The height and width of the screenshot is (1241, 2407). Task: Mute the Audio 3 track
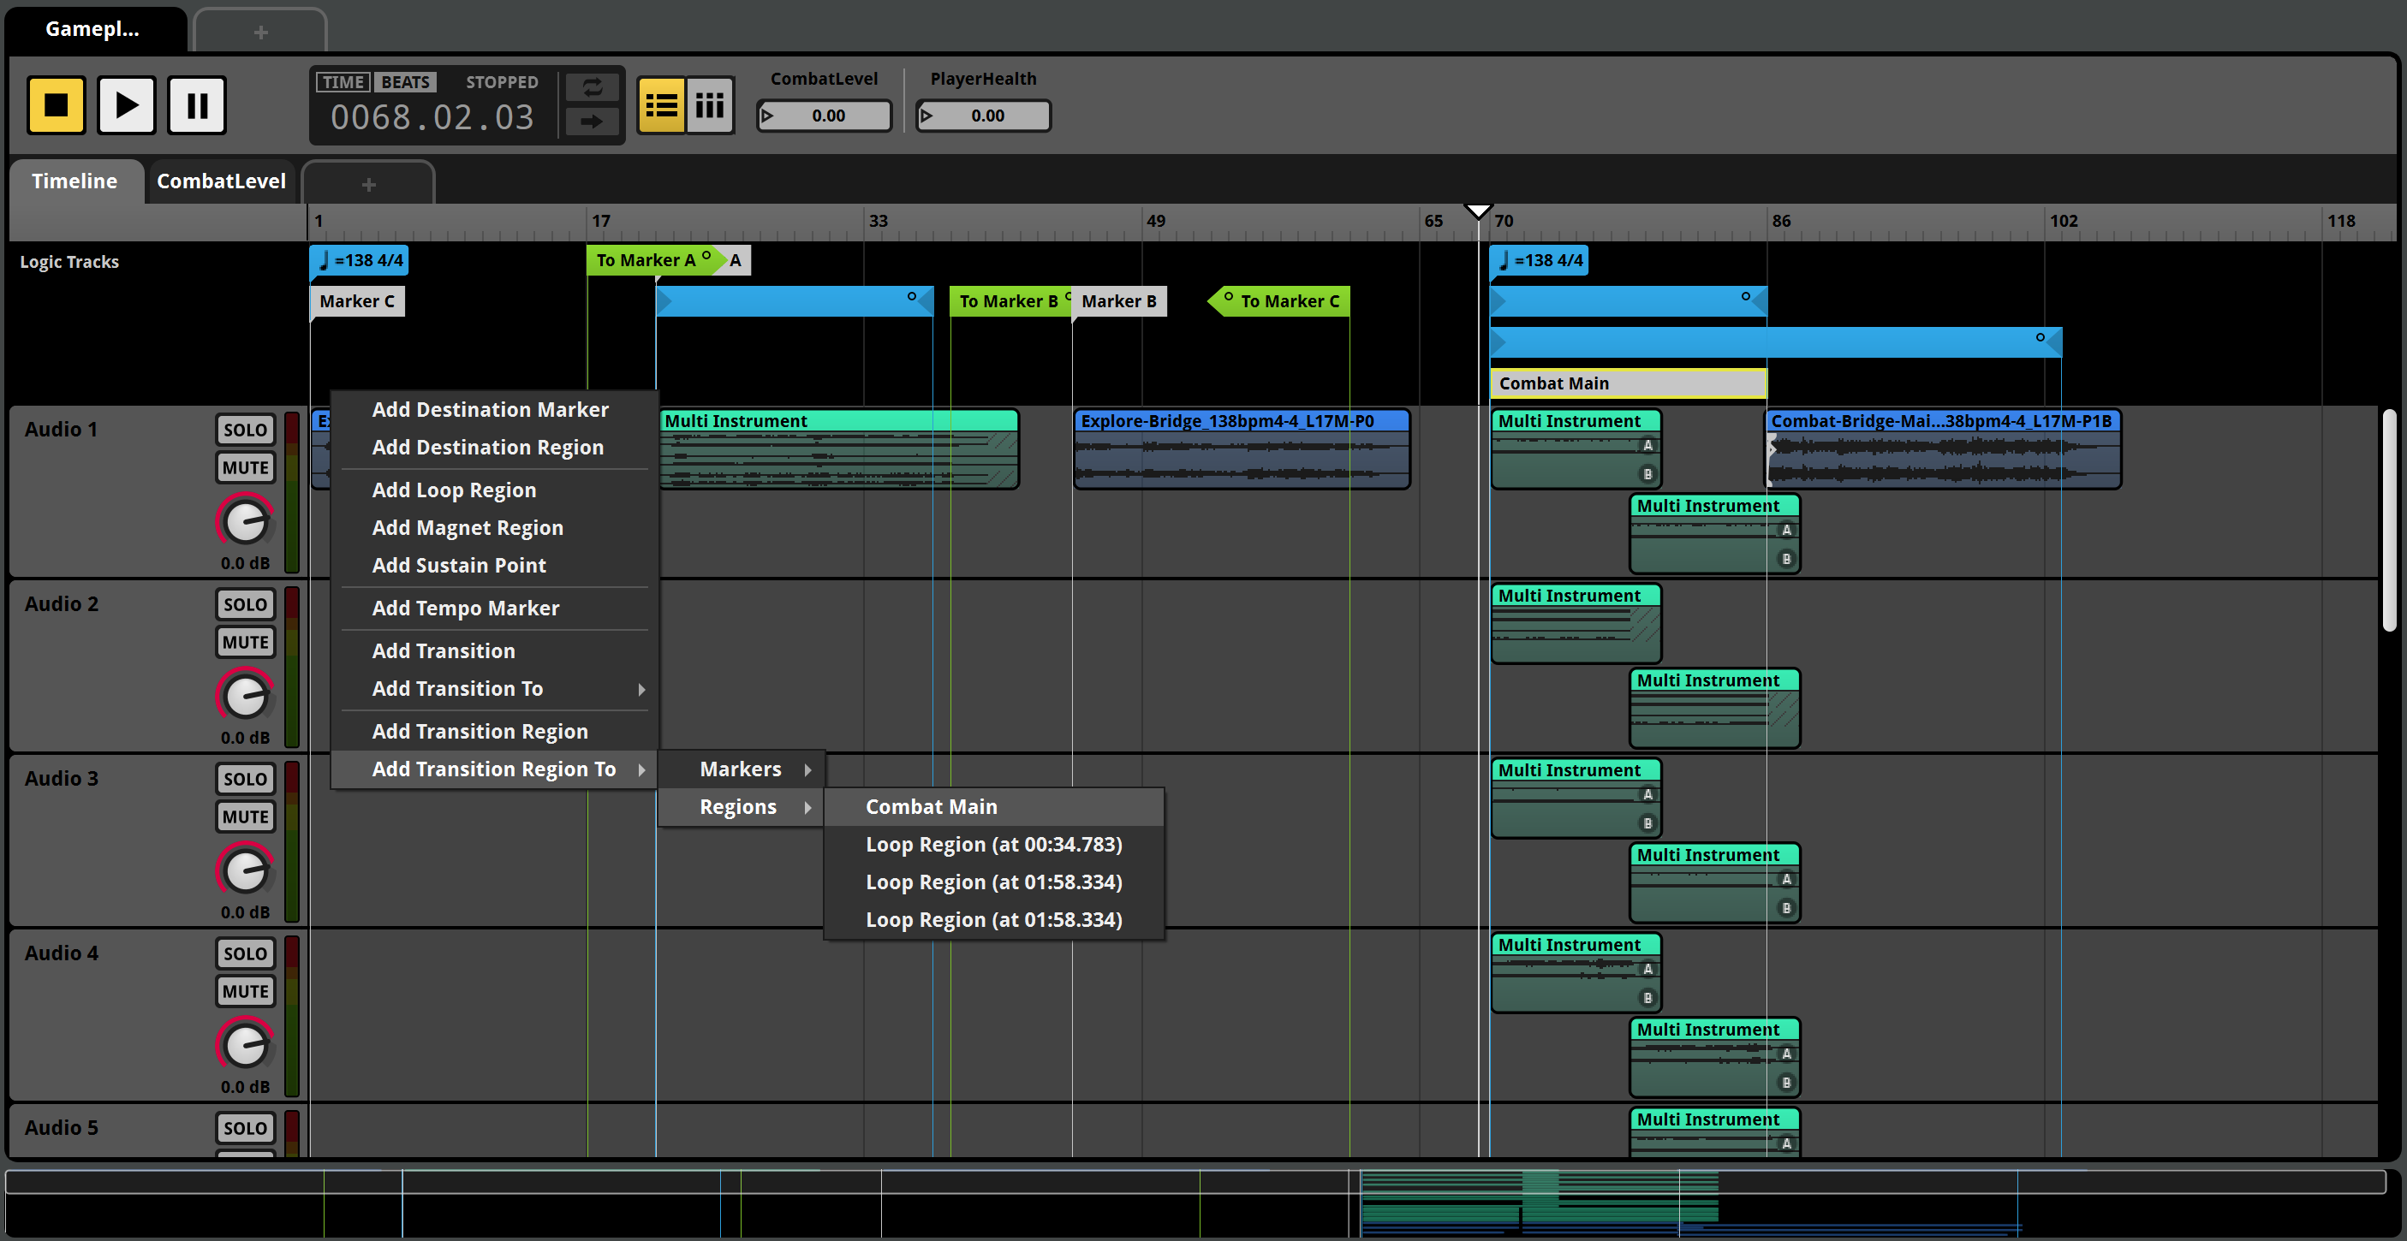[246, 816]
